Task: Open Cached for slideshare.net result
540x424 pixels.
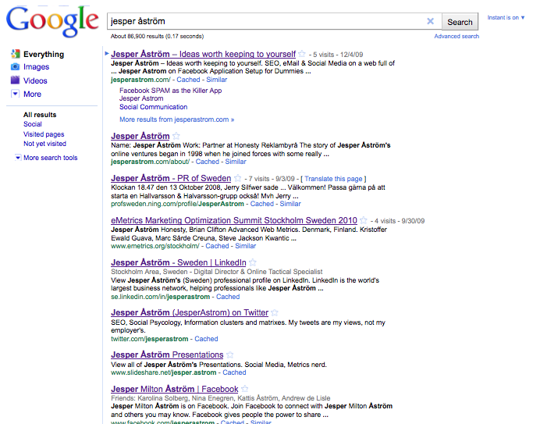Action: [234, 372]
